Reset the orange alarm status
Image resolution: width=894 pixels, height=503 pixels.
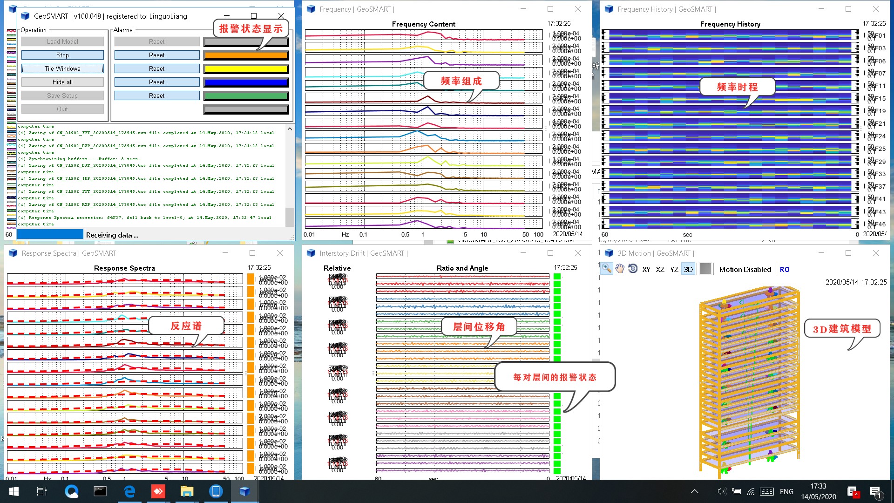pyautogui.click(x=156, y=54)
